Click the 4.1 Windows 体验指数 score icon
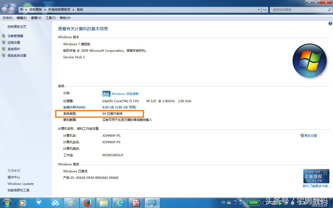The height and width of the screenshot is (208, 333). [106, 94]
